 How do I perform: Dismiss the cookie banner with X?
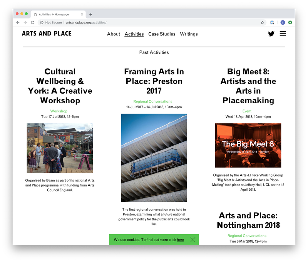(193, 239)
